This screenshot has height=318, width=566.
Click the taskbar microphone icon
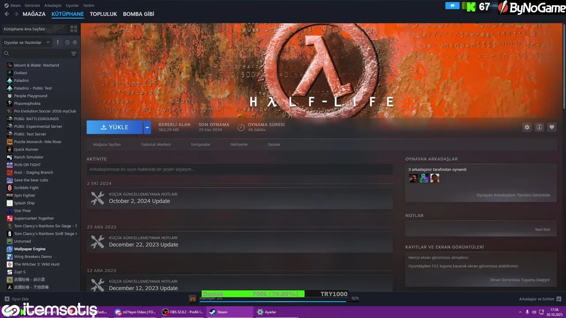click(x=527, y=312)
